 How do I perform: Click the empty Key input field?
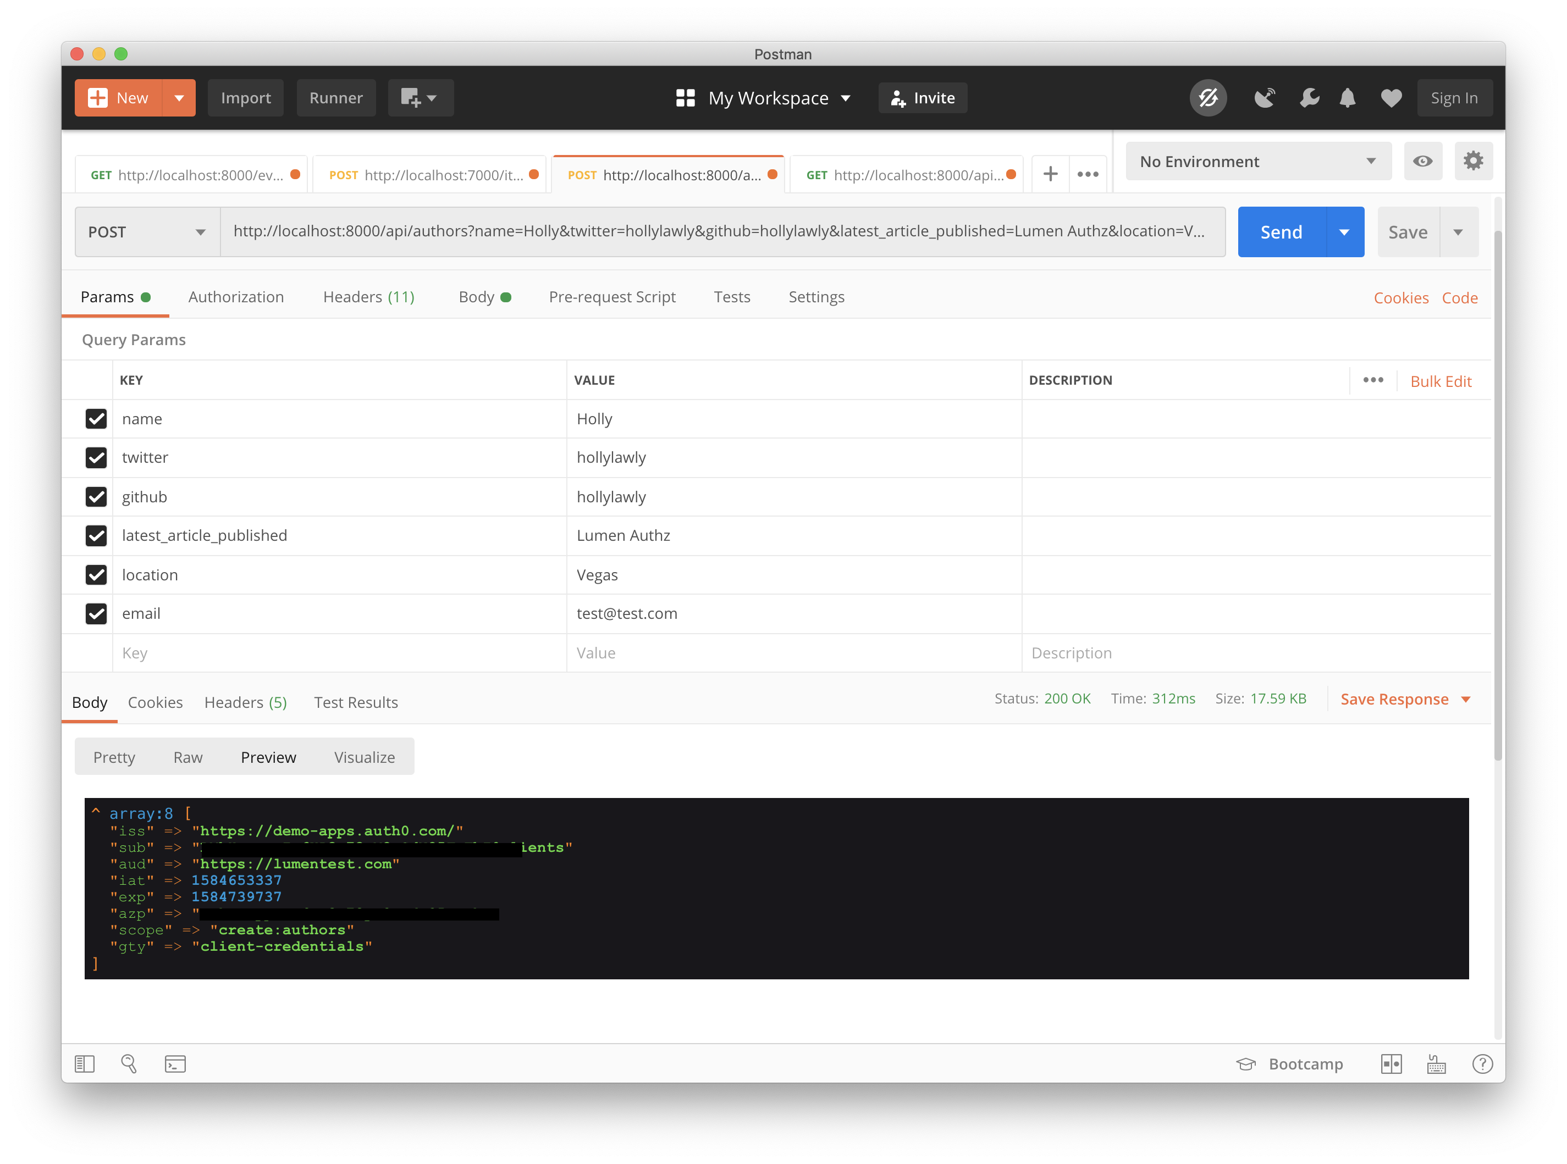coord(340,653)
